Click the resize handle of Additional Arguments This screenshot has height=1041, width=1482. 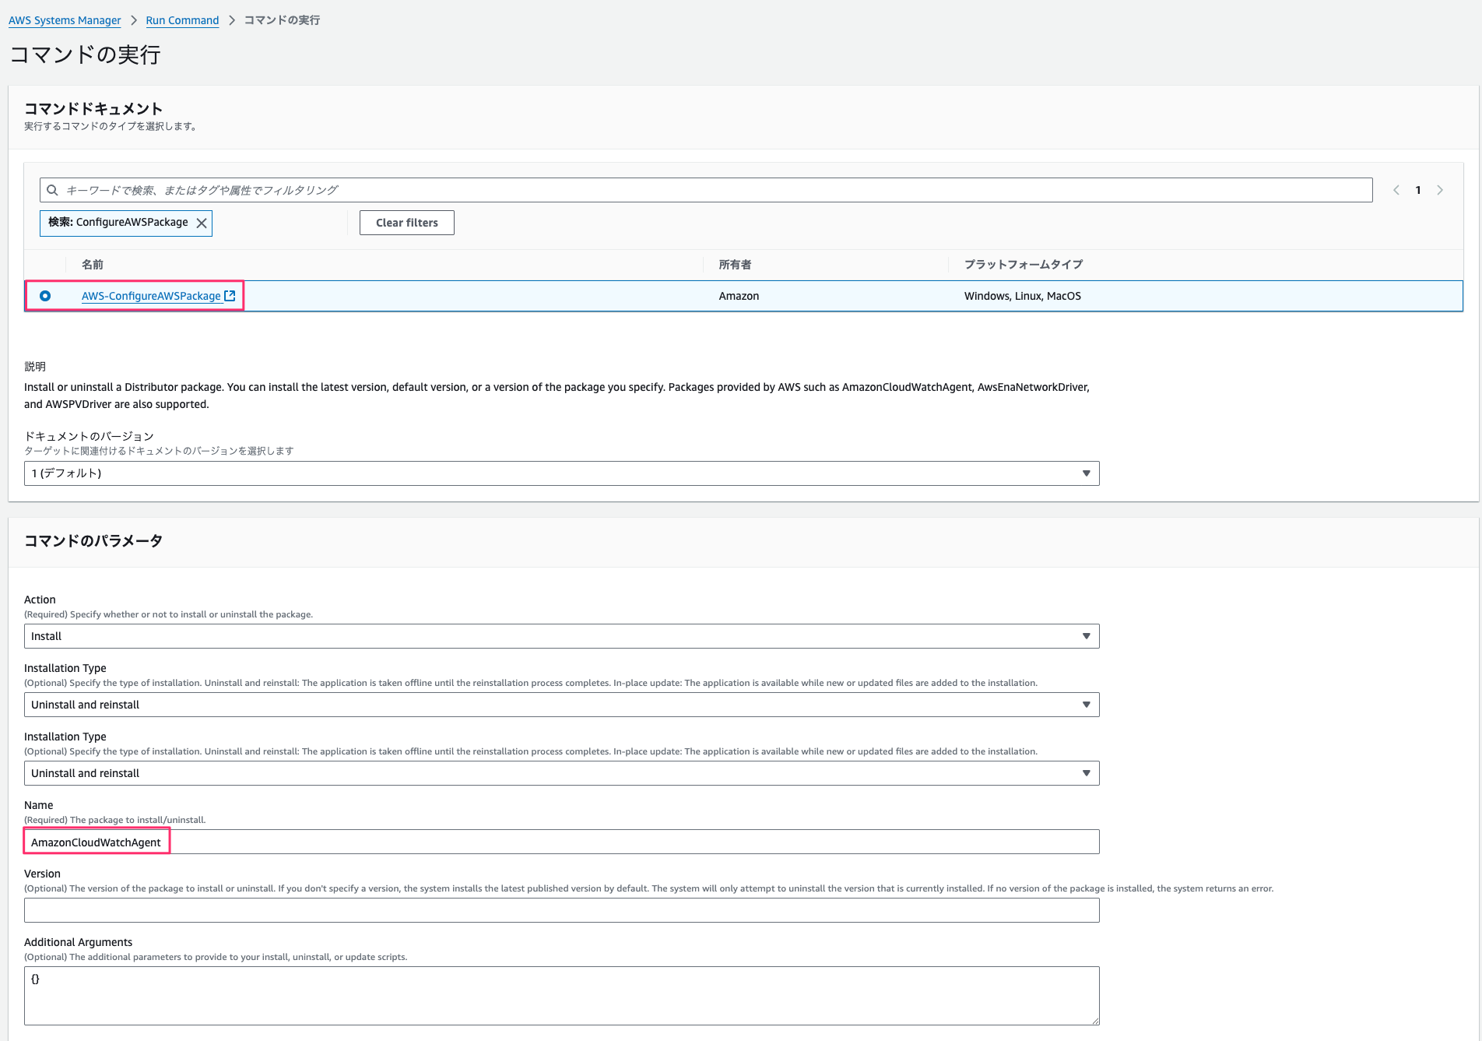[x=1095, y=1021]
